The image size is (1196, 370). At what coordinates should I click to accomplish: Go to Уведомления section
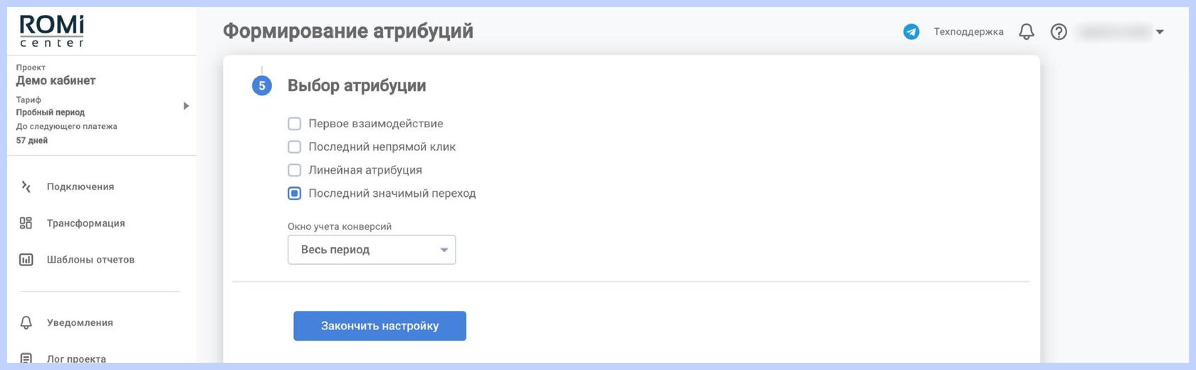click(80, 322)
